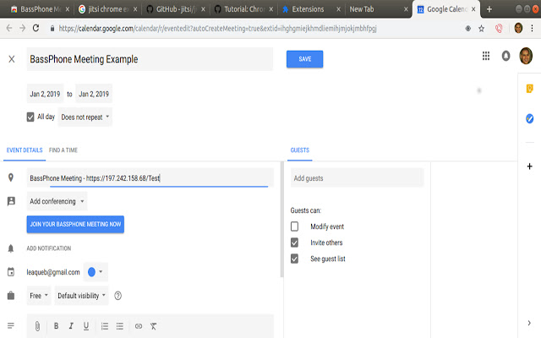541x338 pixels.
Task: Open the end date Jan 2, 2019 picker
Action: pos(94,94)
